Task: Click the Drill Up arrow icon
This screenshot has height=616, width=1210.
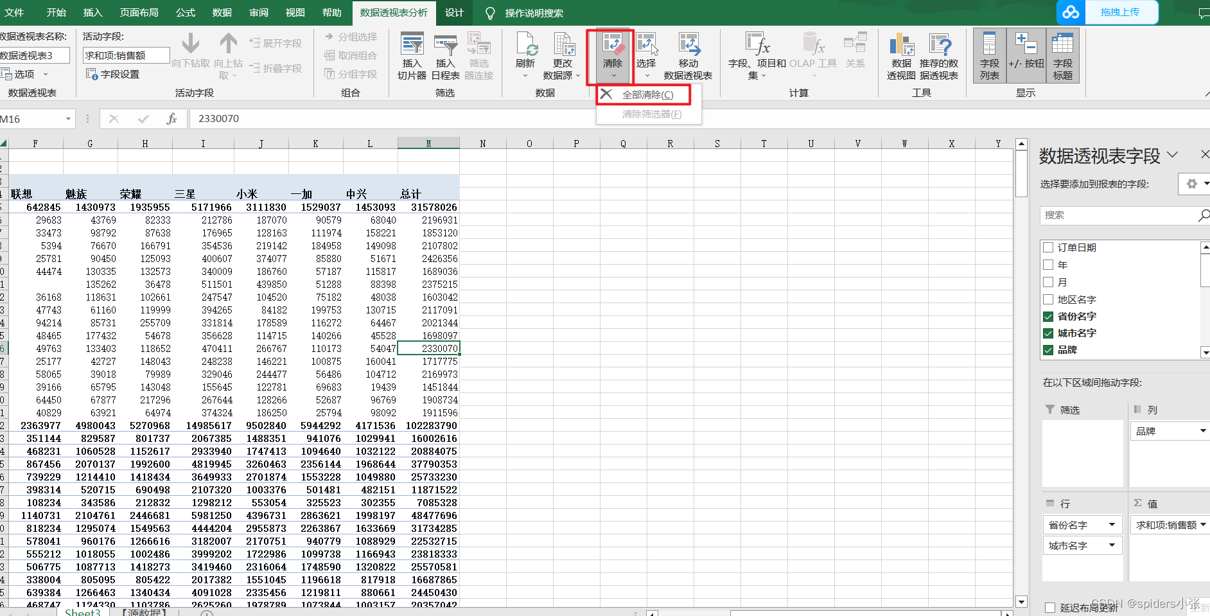Action: [228, 44]
